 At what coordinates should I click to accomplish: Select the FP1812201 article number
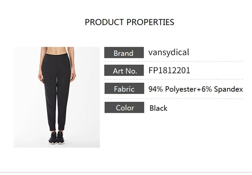(x=169, y=70)
